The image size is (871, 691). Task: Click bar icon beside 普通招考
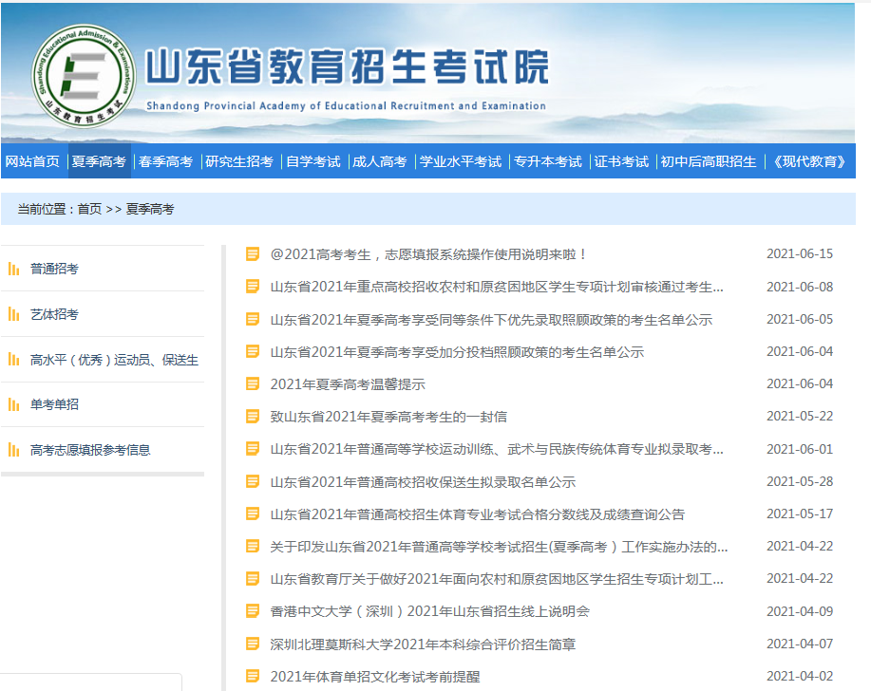pyautogui.click(x=14, y=270)
